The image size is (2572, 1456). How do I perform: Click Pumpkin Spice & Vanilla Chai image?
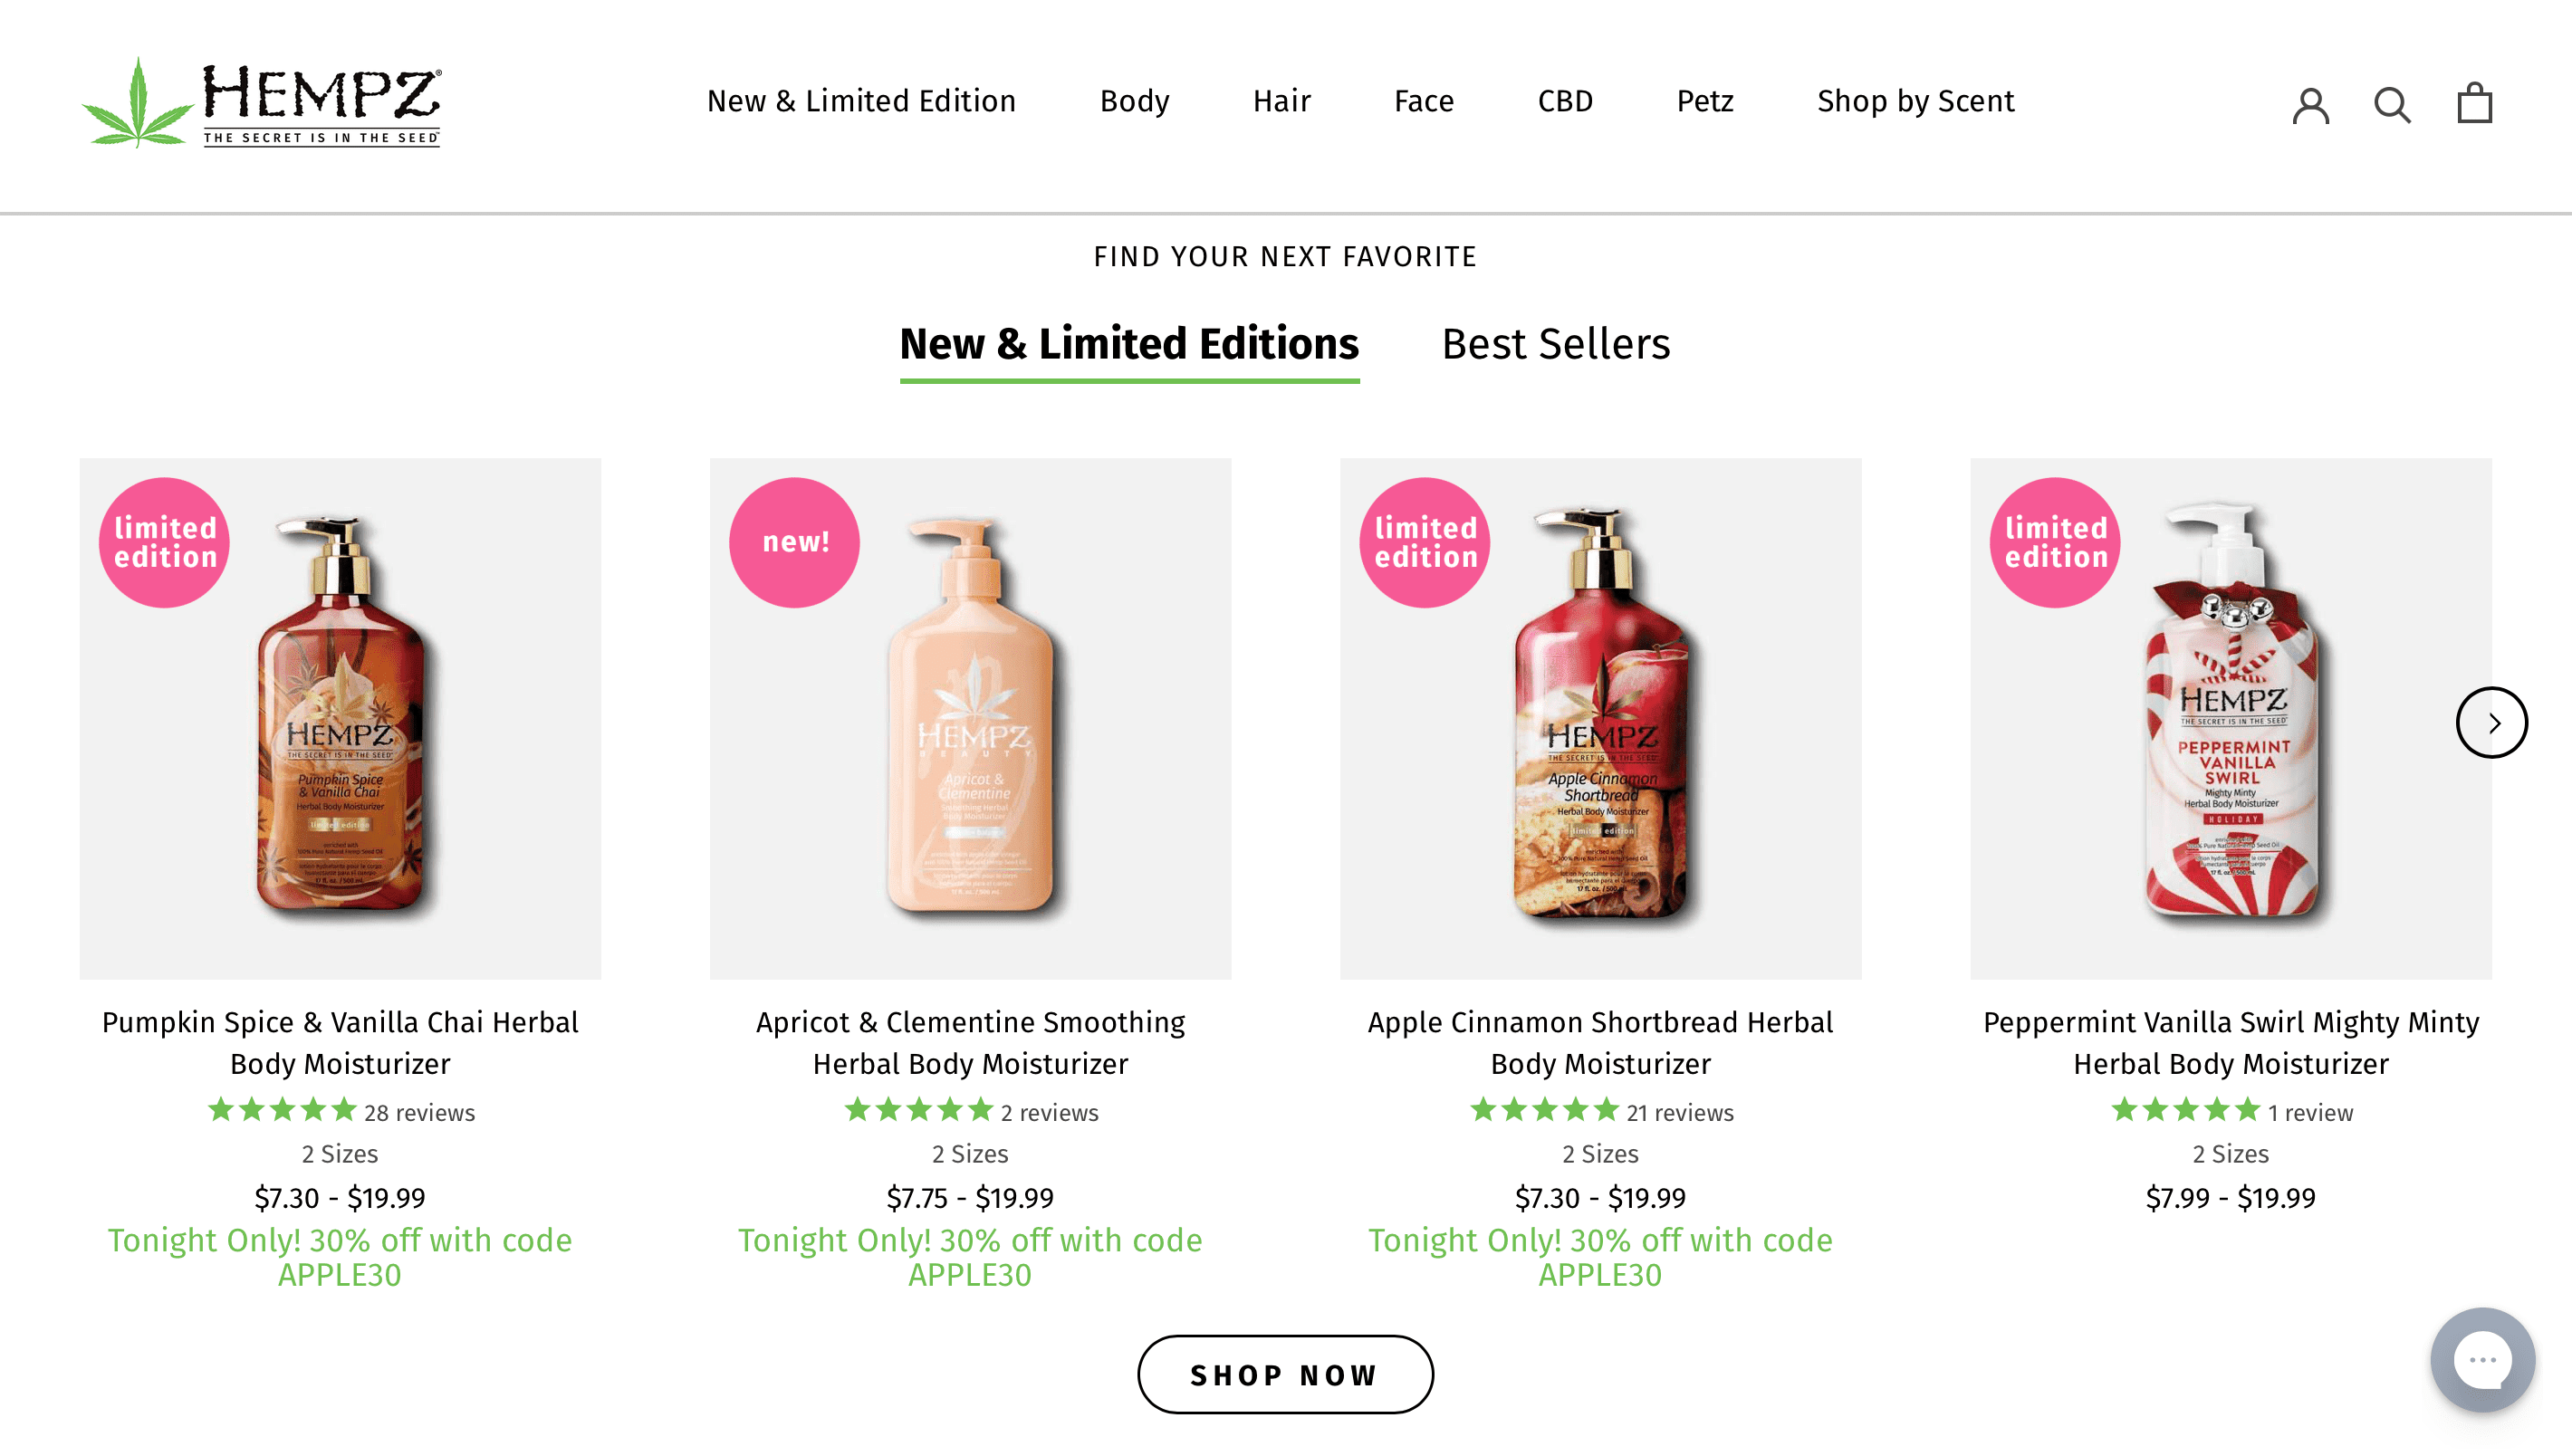point(340,718)
